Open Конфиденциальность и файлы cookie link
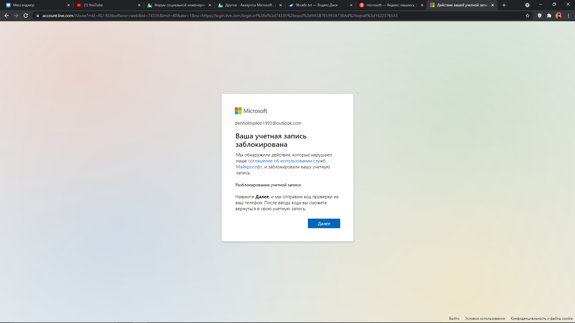 click(541, 319)
